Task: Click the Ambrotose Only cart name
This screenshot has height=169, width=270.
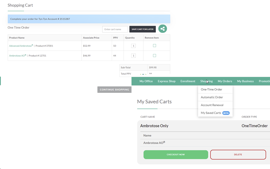Action: (x=154, y=126)
